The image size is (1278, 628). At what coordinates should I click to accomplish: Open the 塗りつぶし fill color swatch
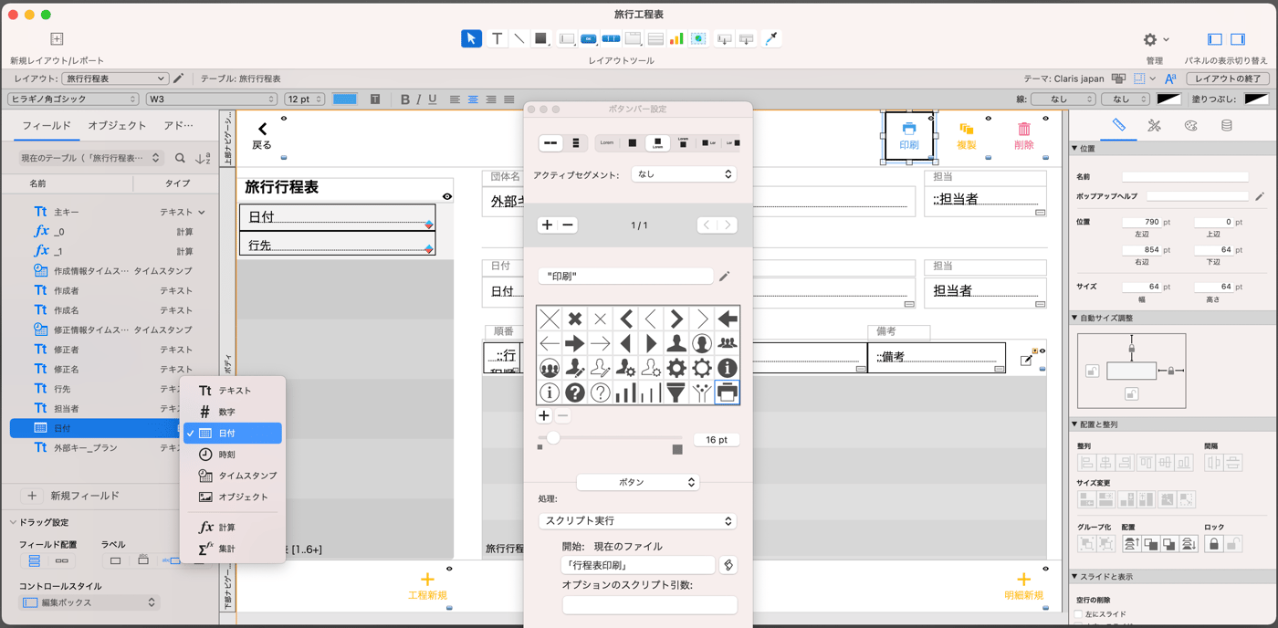(1256, 99)
